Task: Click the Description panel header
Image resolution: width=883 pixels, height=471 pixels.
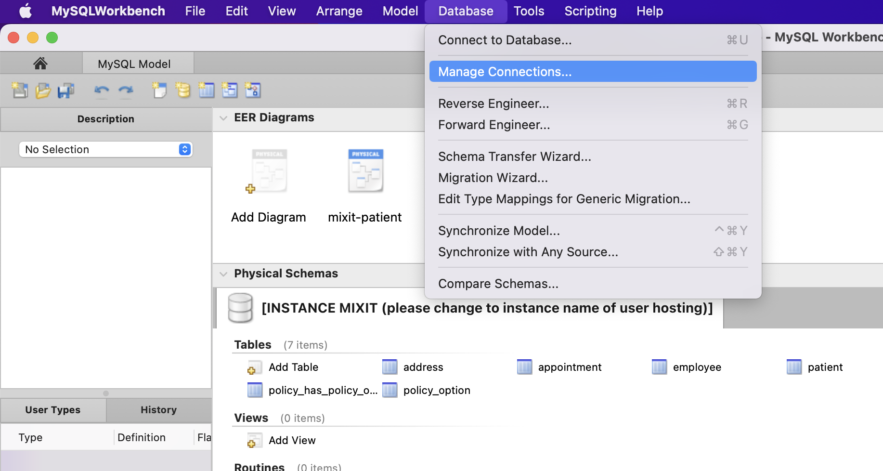Action: click(106, 119)
